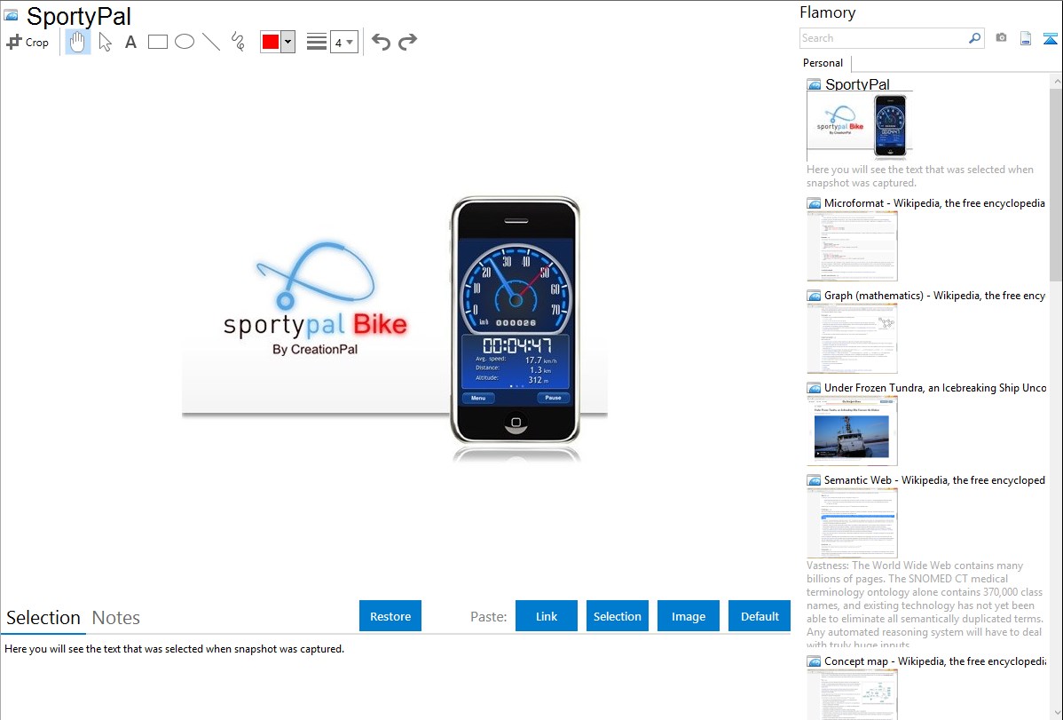This screenshot has height=720, width=1063.
Task: Select the arrow pointer tool
Action: pos(105,42)
